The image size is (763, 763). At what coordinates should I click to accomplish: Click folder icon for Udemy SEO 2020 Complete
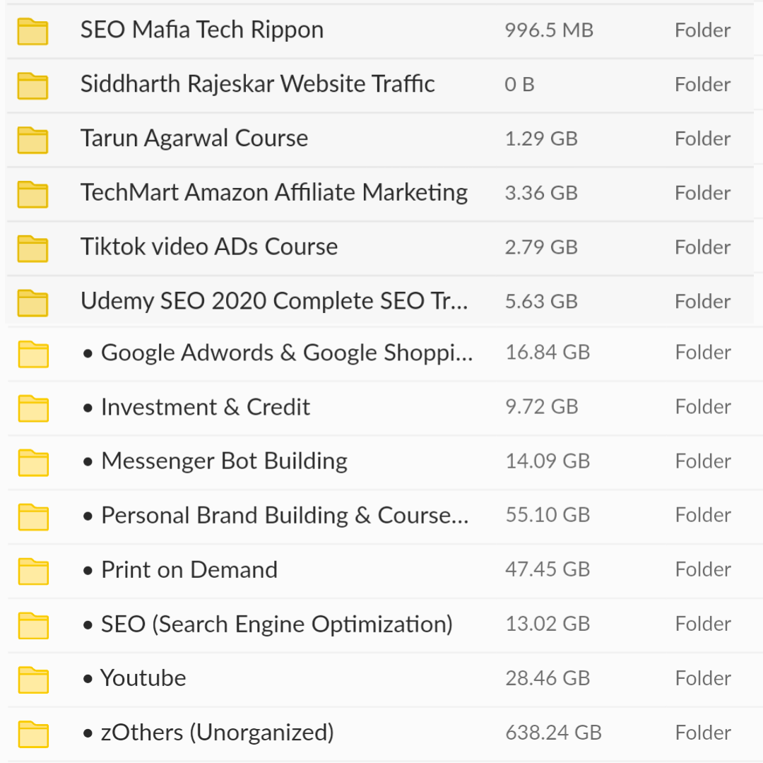click(32, 302)
